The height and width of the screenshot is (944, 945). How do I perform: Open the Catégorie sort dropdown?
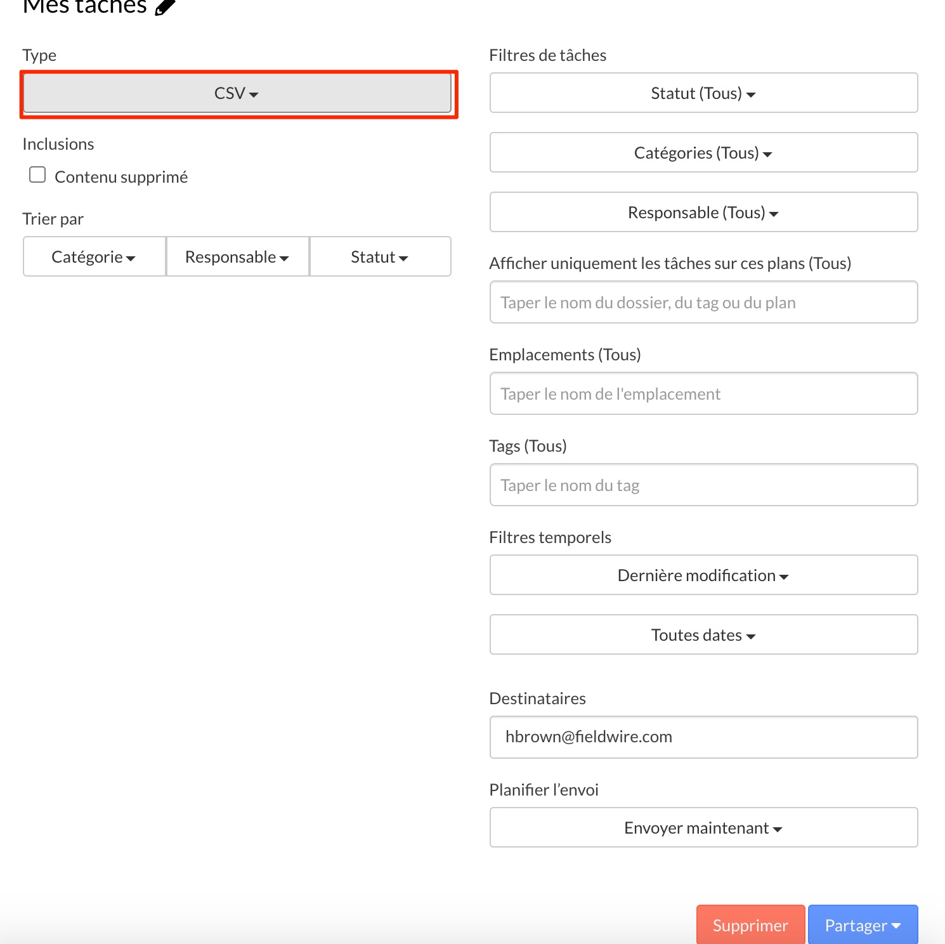(94, 257)
